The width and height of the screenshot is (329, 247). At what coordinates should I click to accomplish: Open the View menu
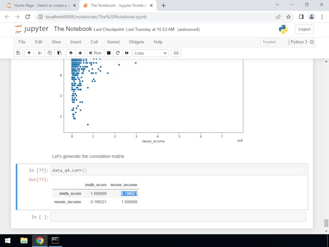(x=56, y=42)
